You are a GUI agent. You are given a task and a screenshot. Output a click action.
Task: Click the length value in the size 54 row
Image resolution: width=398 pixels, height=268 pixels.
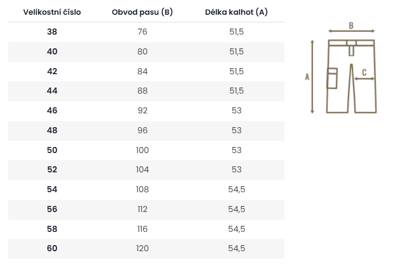[x=237, y=190]
